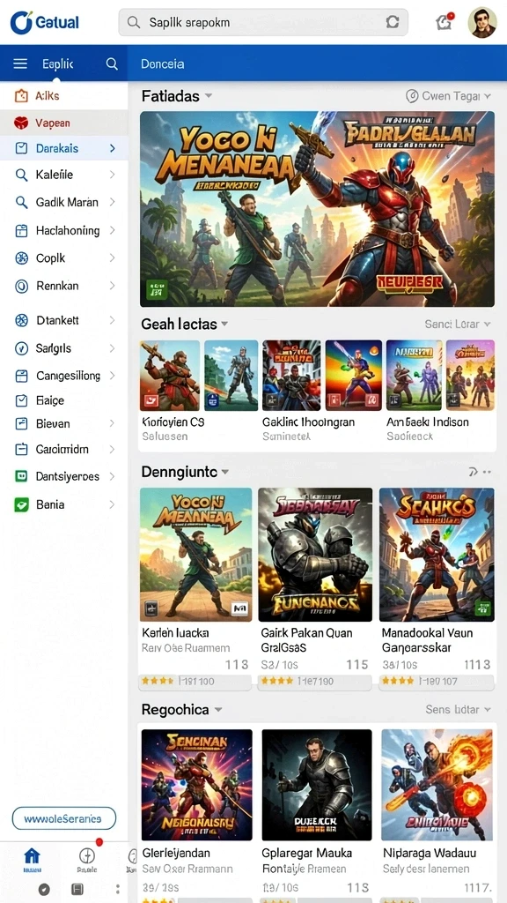The width and height of the screenshot is (507, 903).
Task: Click the red Vapean sidebar icon
Action: click(21, 123)
